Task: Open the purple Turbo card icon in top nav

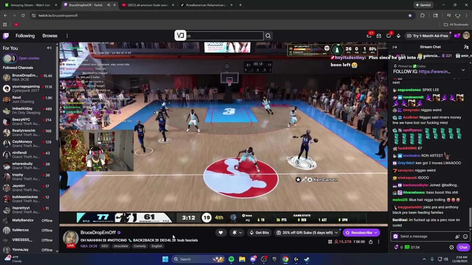Action: pyautogui.click(x=457, y=36)
